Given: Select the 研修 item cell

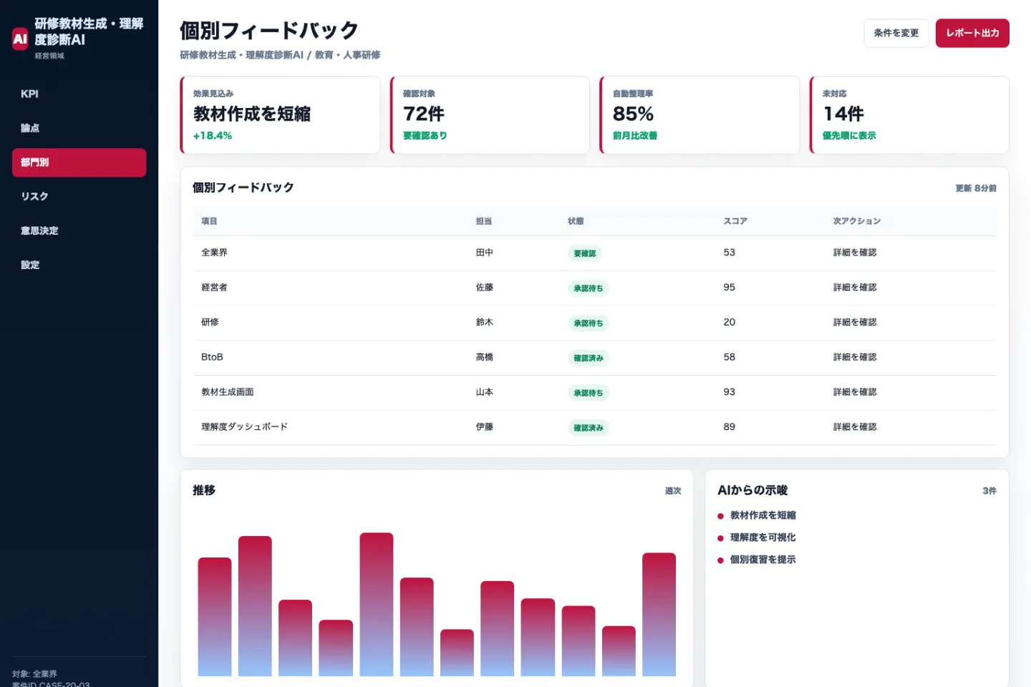Looking at the screenshot, I should tap(210, 322).
